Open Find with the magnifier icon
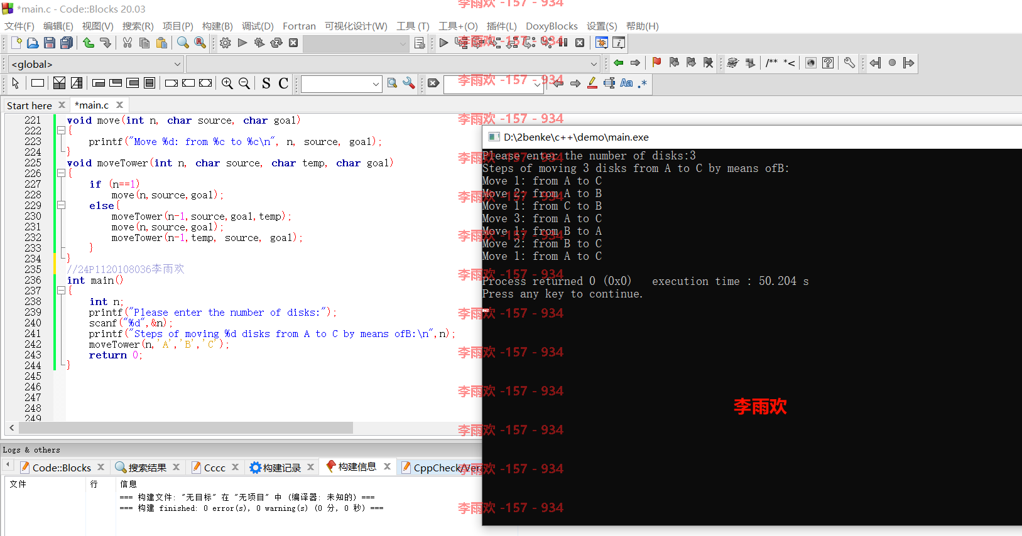The width and height of the screenshot is (1022, 536). [x=183, y=43]
